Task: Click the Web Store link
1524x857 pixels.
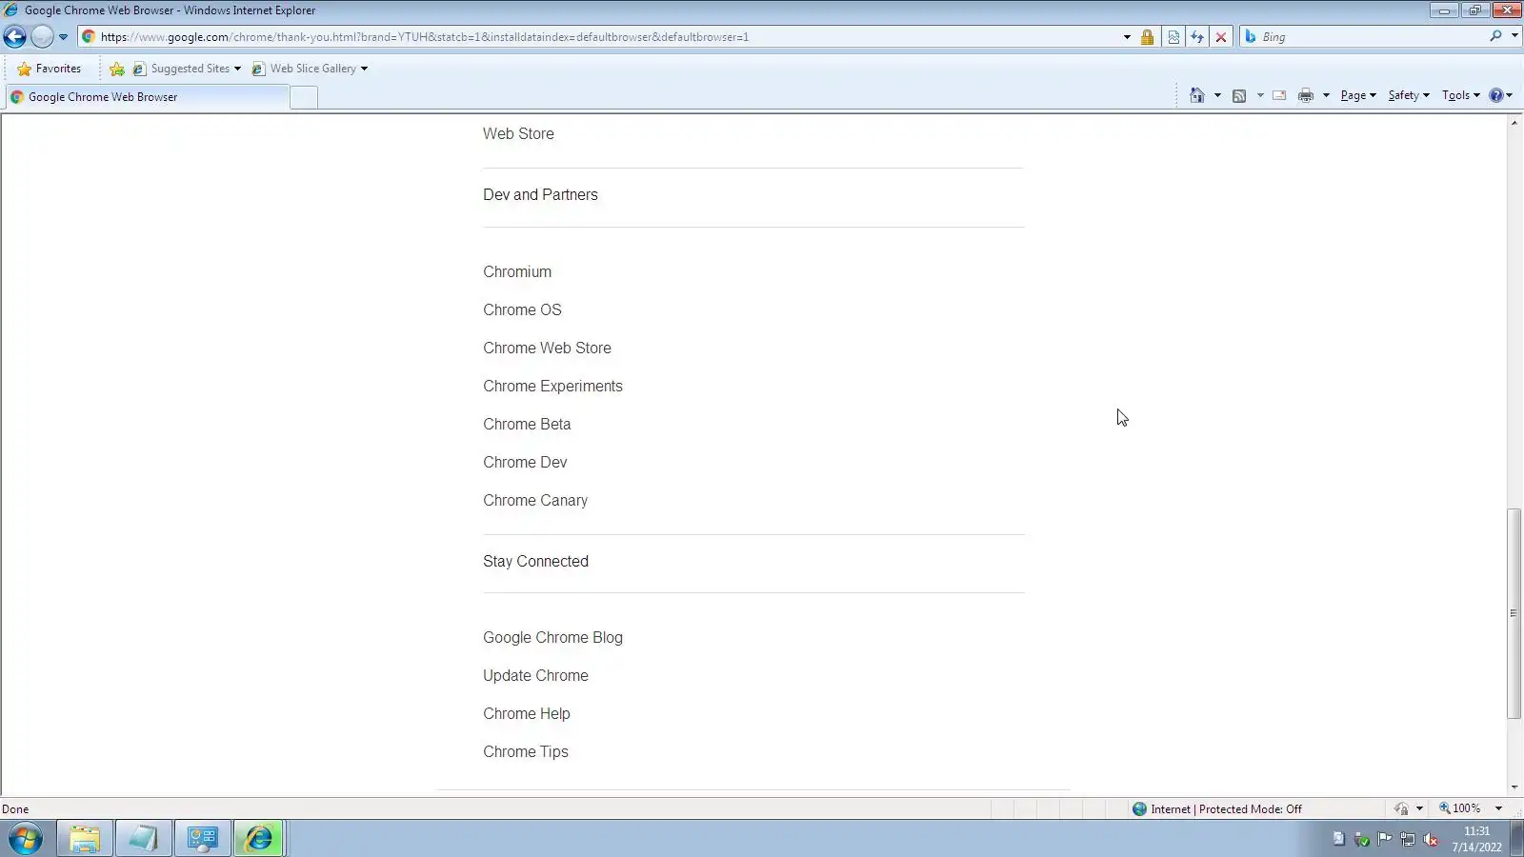Action: click(x=518, y=134)
